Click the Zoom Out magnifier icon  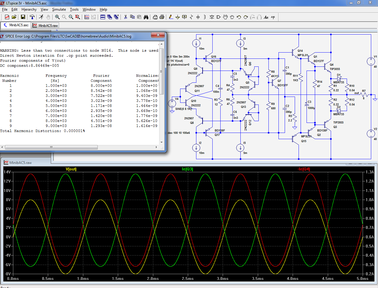coord(71,17)
